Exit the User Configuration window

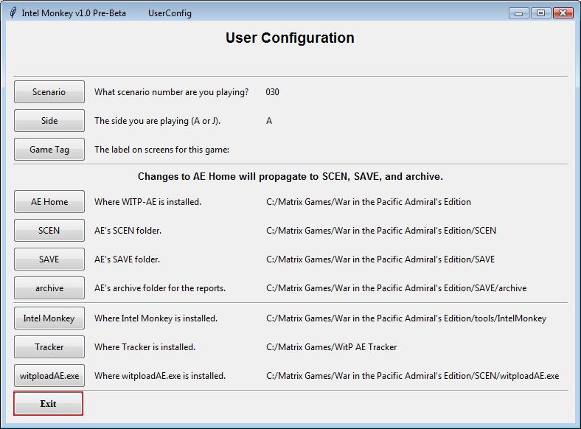[48, 404]
